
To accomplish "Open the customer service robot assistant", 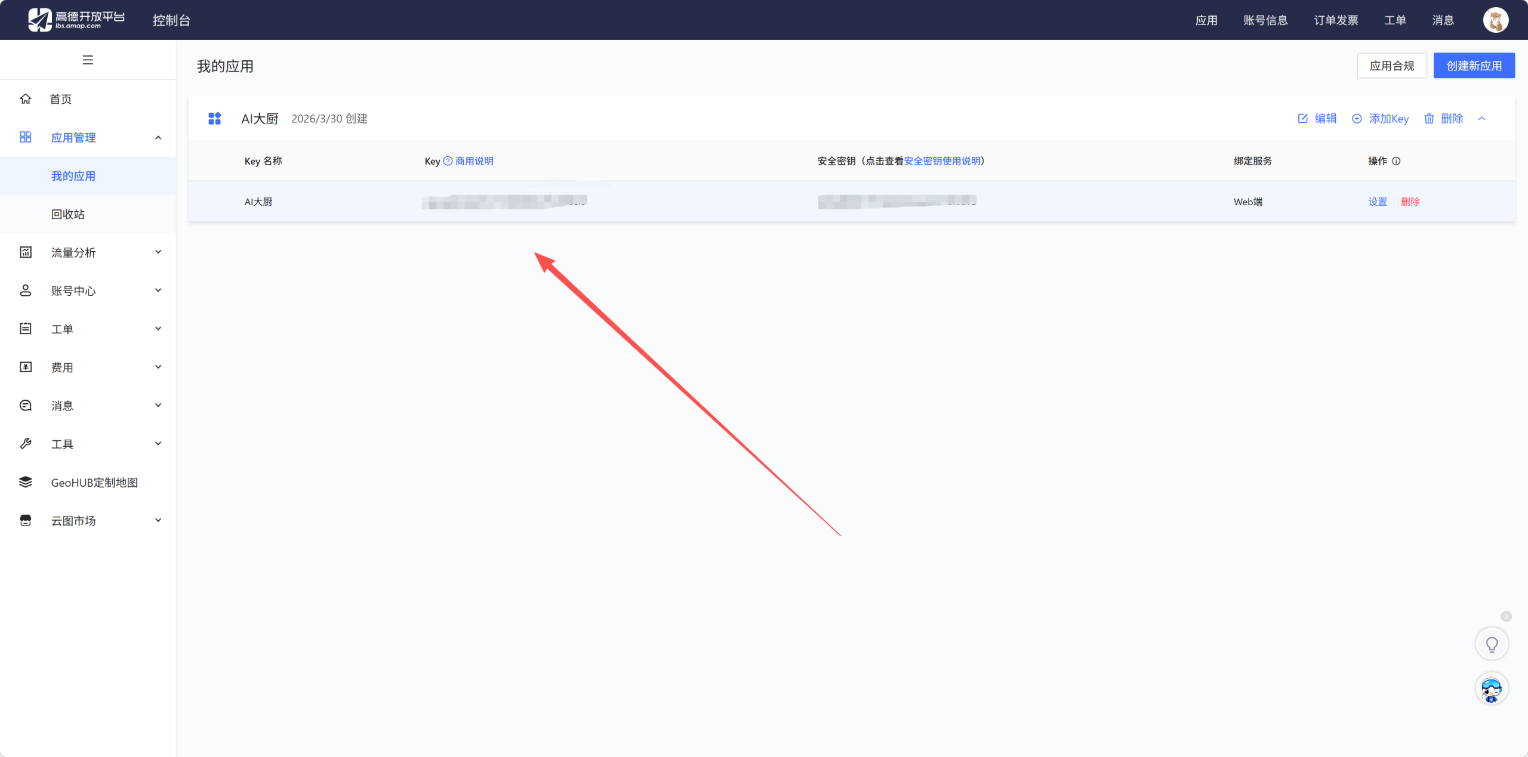I will tap(1492, 690).
